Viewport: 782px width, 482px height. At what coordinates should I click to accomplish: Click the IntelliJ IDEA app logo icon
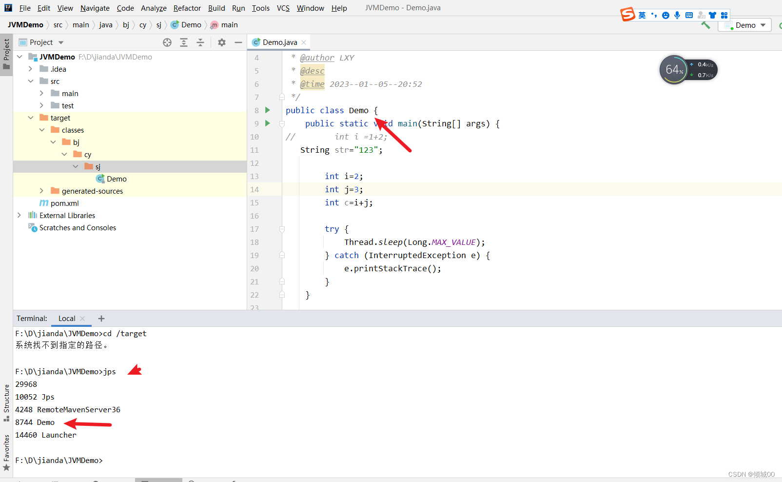point(8,8)
